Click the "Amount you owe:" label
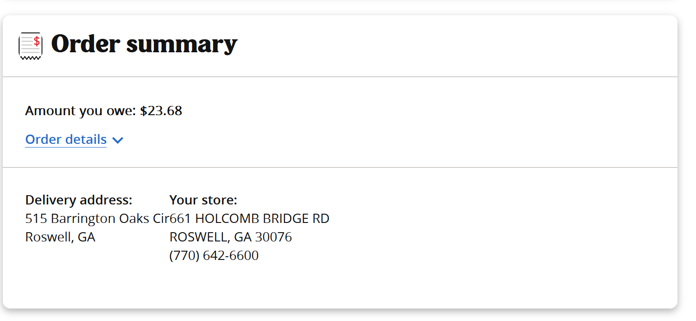This screenshot has width=696, height=321. click(81, 111)
